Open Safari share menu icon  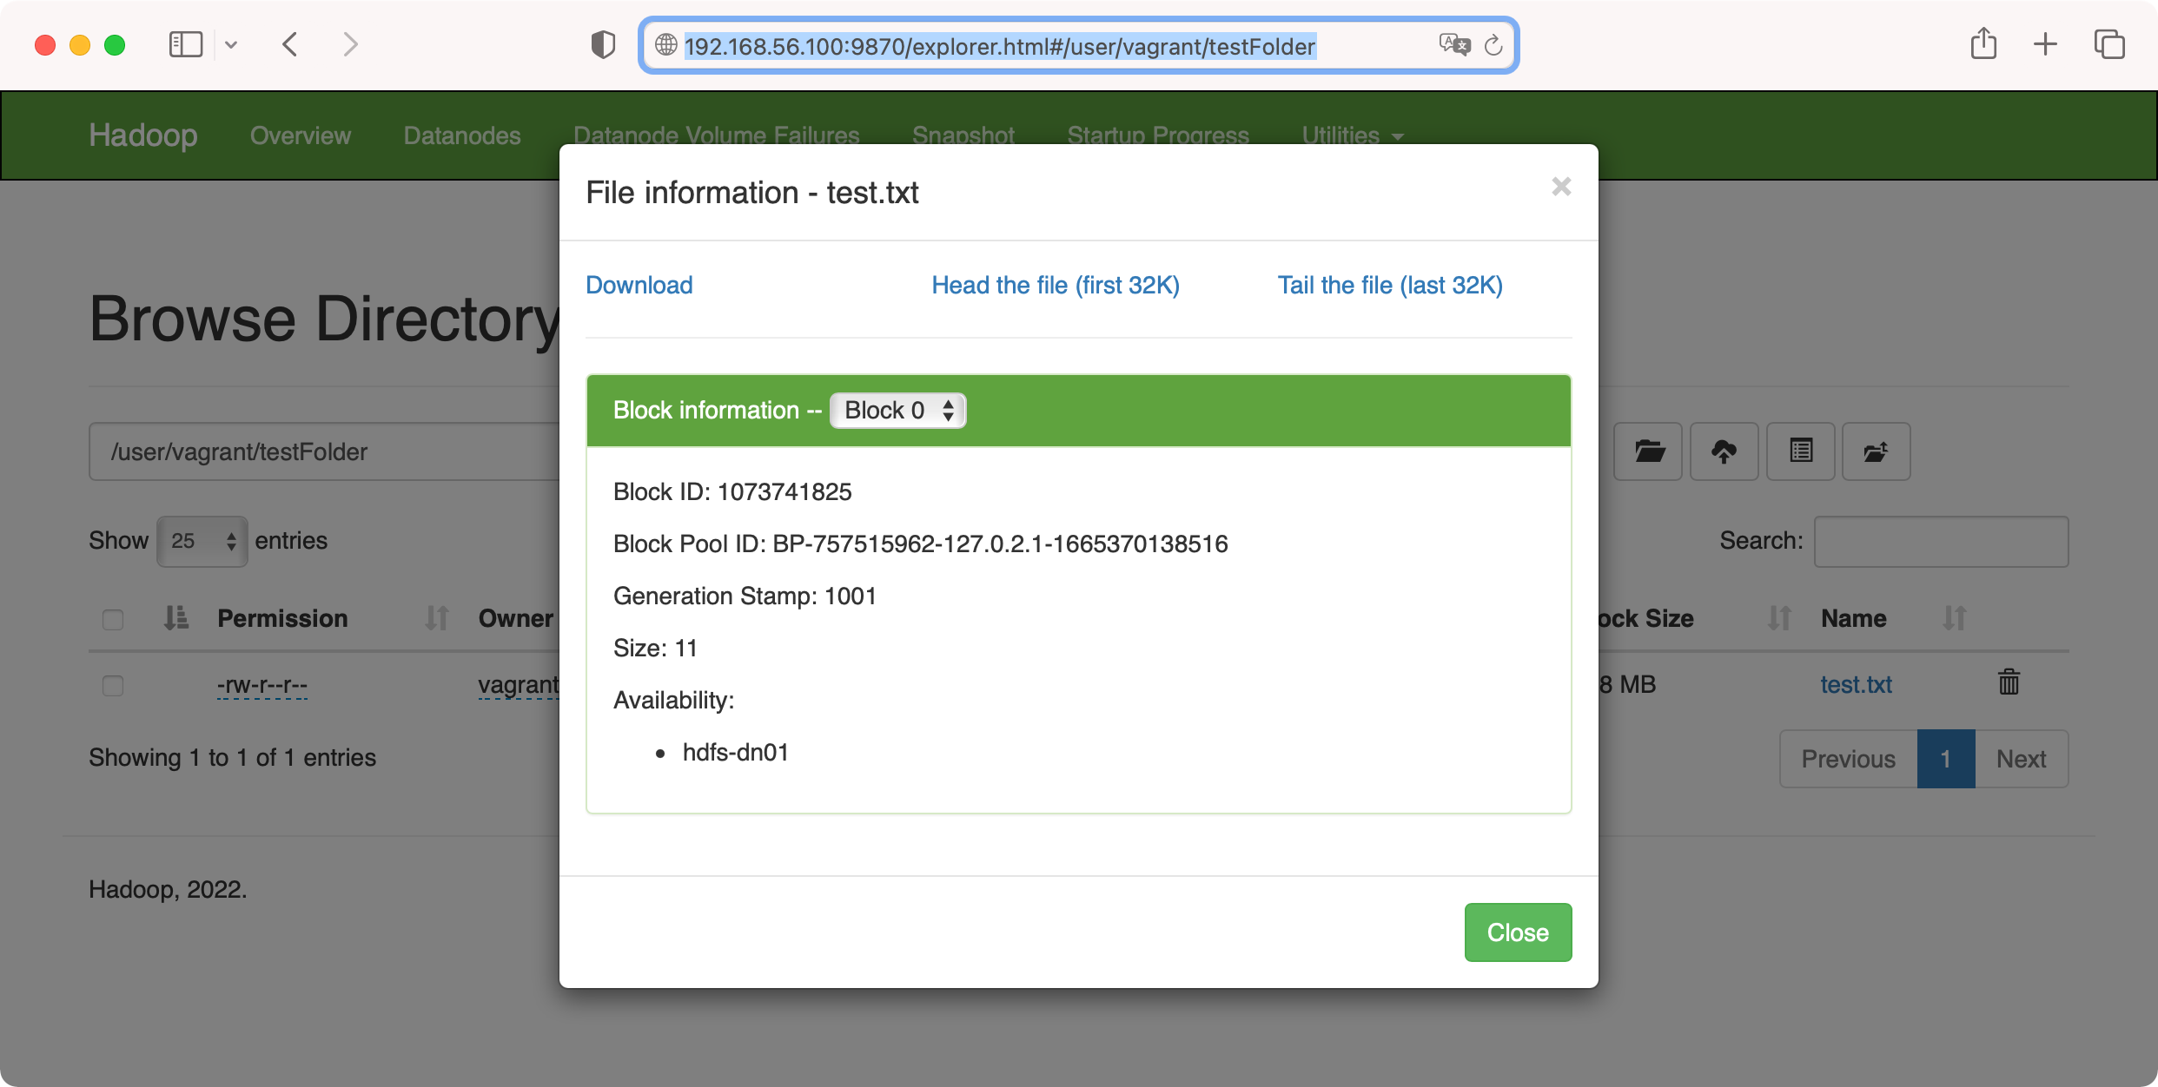coord(1983,44)
